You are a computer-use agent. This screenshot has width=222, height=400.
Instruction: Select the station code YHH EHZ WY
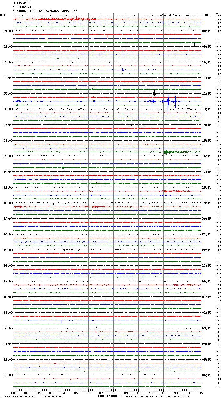point(22,7)
